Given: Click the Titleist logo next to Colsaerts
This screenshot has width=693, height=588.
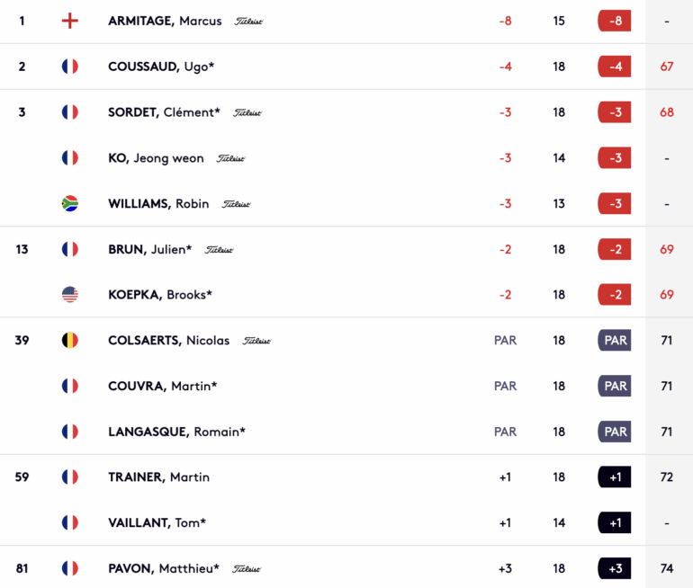Looking at the screenshot, I should 256,341.
